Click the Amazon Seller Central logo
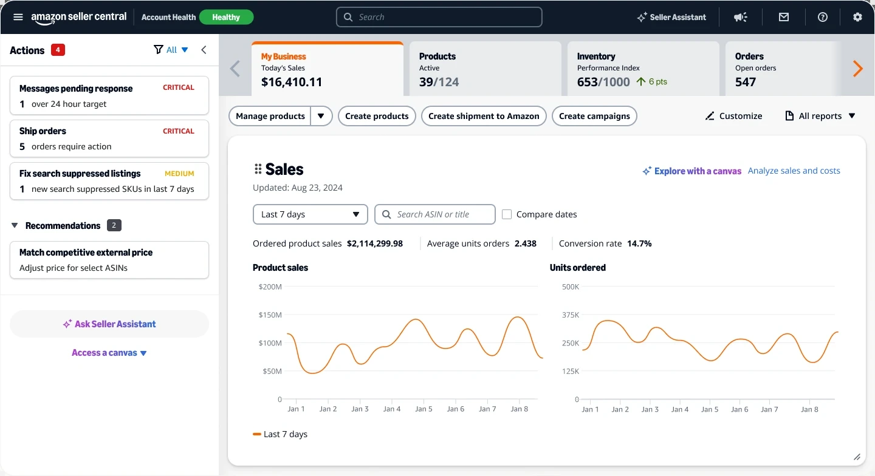This screenshot has height=476, width=875. (x=79, y=18)
